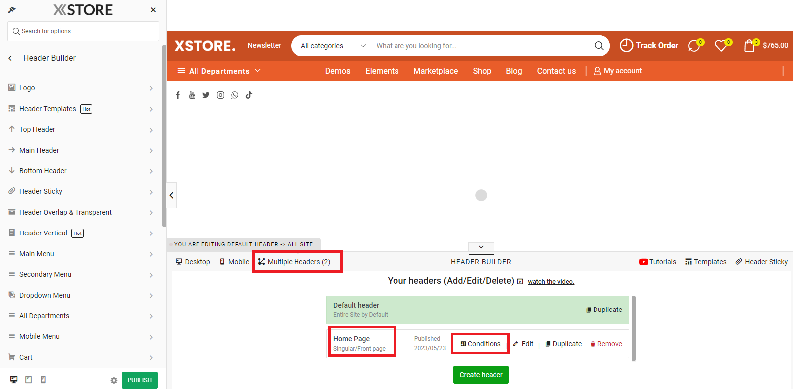This screenshot has height=389, width=793.
Task: Click the search magnifier icon
Action: tap(599, 46)
